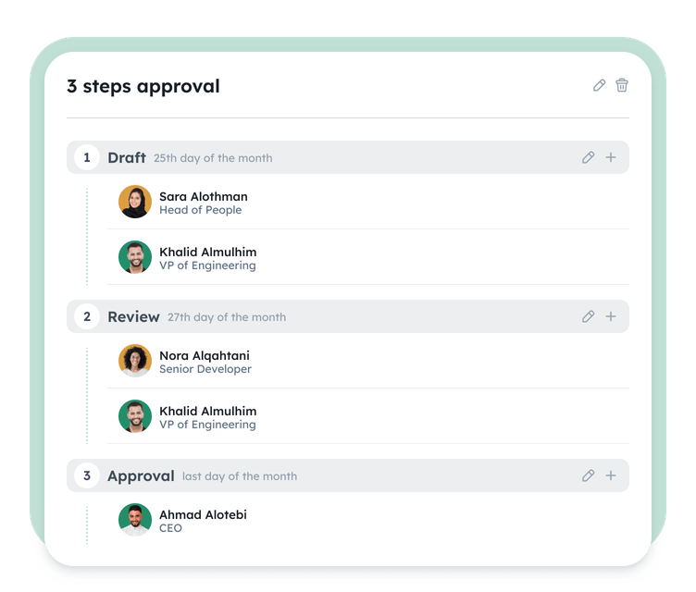Click Nora Alqahtani's profile picture

tap(135, 361)
